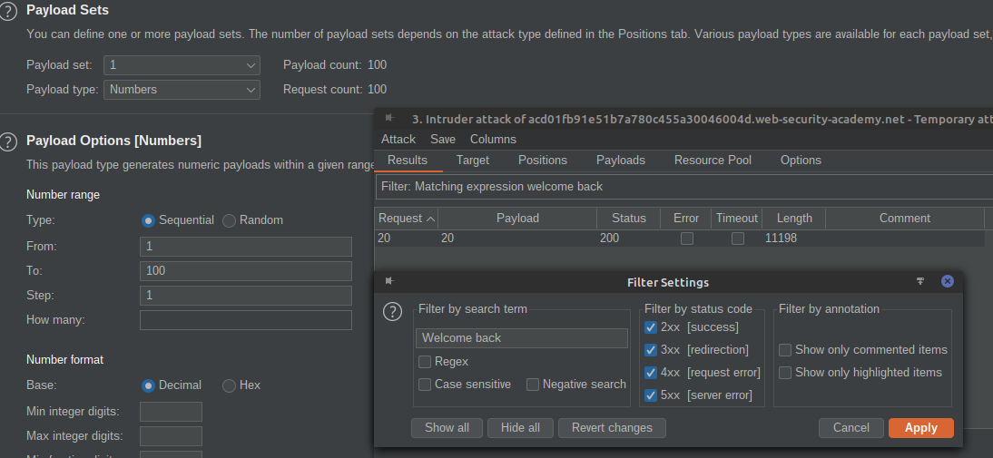
Task: Click the Min integer digits field
Action: [x=171, y=412]
